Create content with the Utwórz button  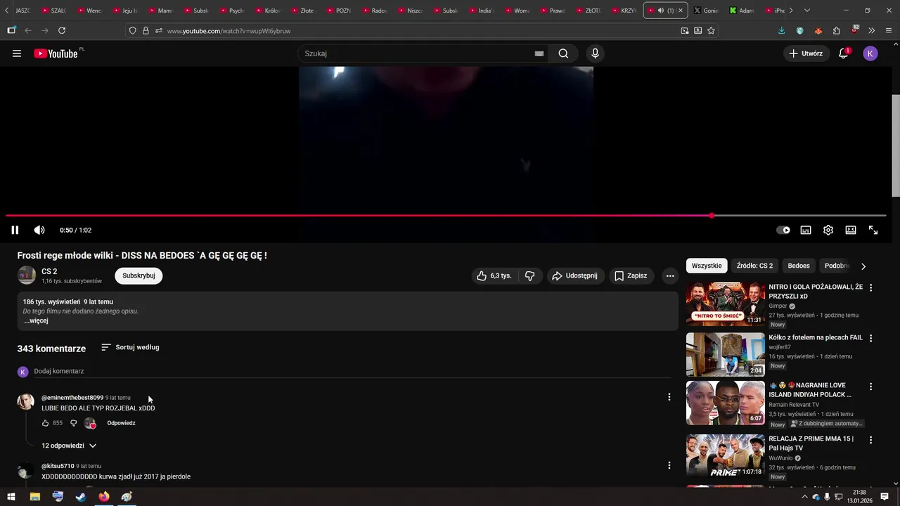click(x=806, y=53)
